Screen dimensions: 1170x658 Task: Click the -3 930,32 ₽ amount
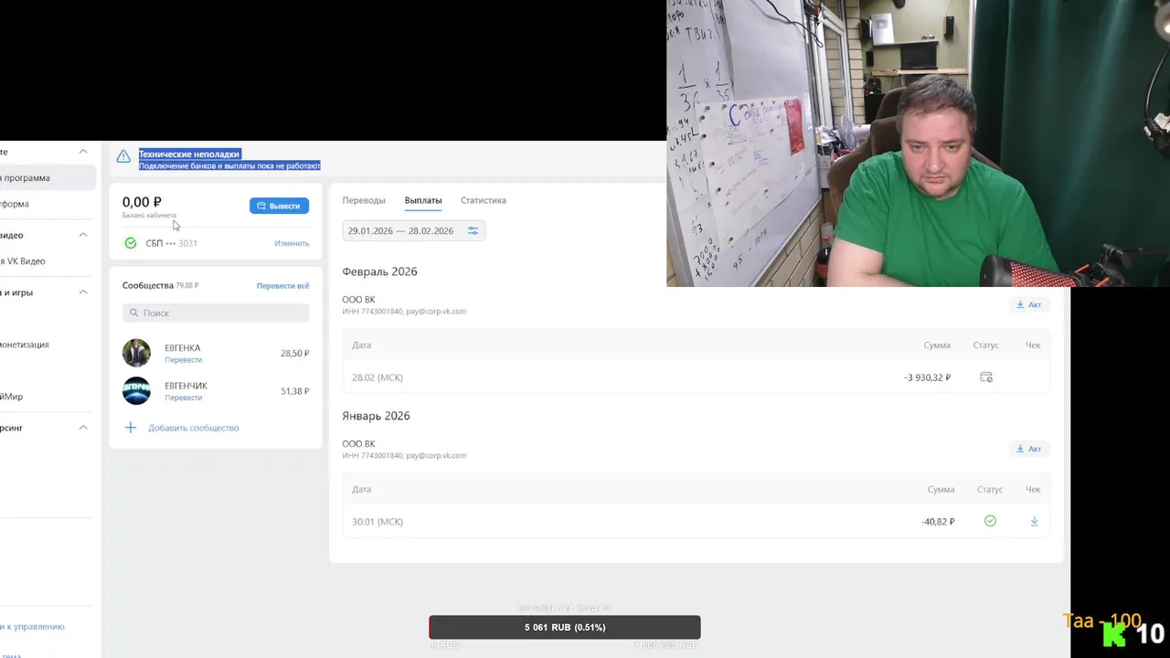pos(927,377)
